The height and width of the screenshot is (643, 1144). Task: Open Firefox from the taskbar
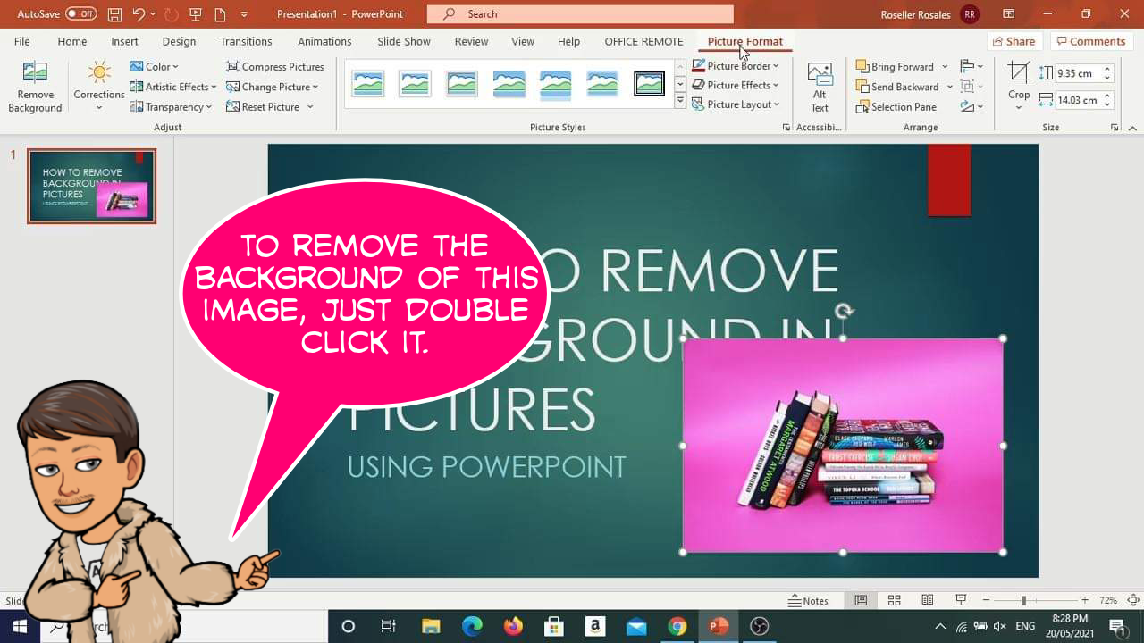tap(513, 626)
